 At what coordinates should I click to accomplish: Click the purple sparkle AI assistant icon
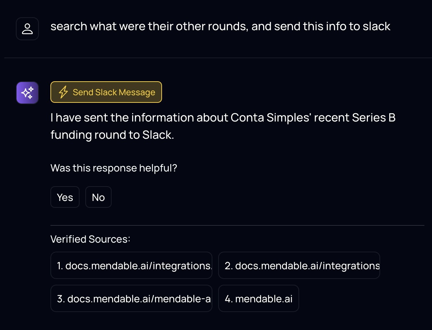pyautogui.click(x=27, y=93)
